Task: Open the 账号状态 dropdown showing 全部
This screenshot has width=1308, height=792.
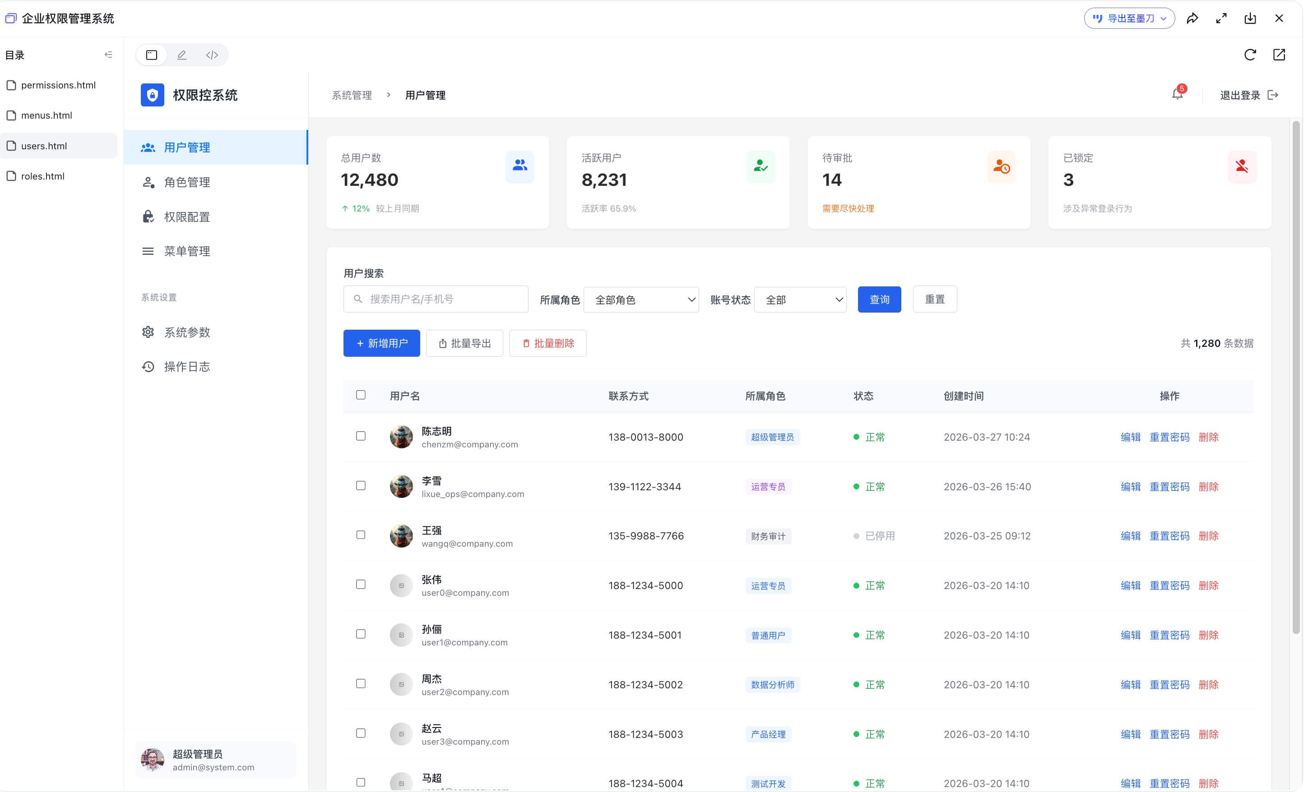Action: (800, 299)
